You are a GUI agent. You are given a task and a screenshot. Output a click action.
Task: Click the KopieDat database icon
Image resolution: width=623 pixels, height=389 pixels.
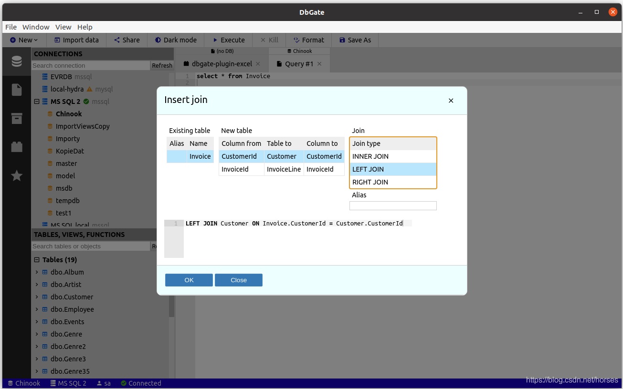tap(50, 151)
